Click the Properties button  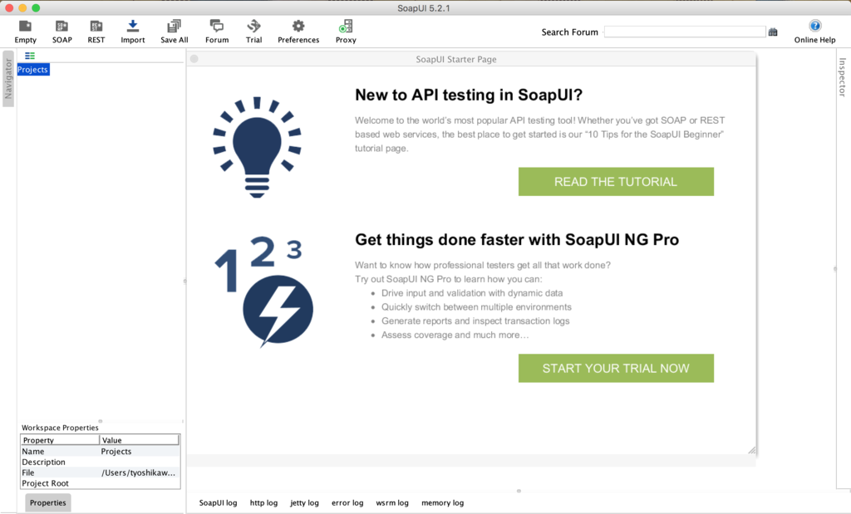pos(47,502)
